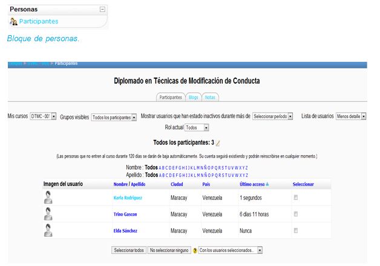The width and height of the screenshot is (380, 266).
Task: Click the yellow help icon near bulk actions
Action: [195, 250]
